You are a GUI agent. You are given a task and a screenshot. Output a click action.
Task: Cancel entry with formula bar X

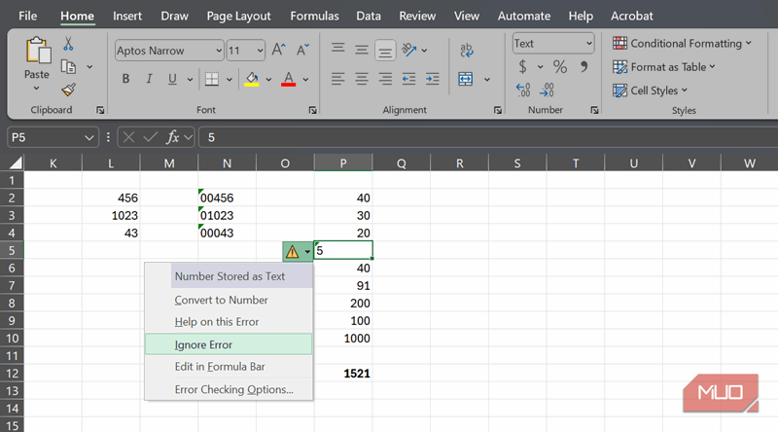point(128,137)
